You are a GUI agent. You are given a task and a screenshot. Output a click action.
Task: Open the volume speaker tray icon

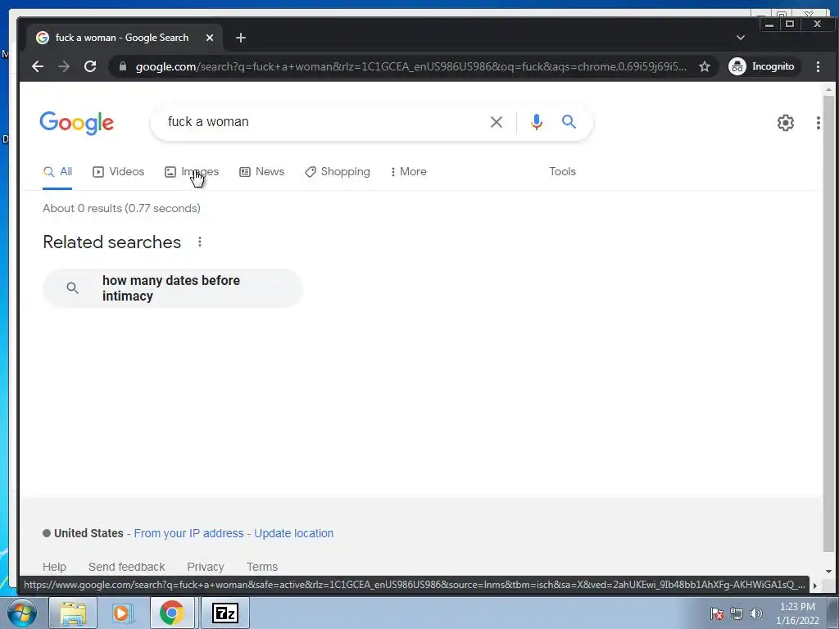[x=756, y=613]
